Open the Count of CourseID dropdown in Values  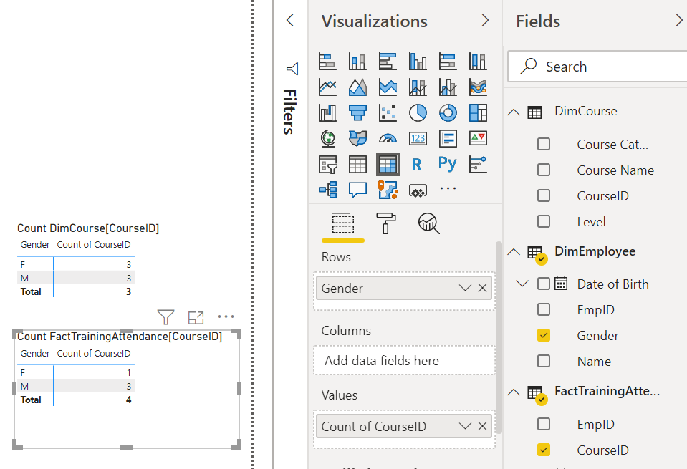pyautogui.click(x=464, y=426)
